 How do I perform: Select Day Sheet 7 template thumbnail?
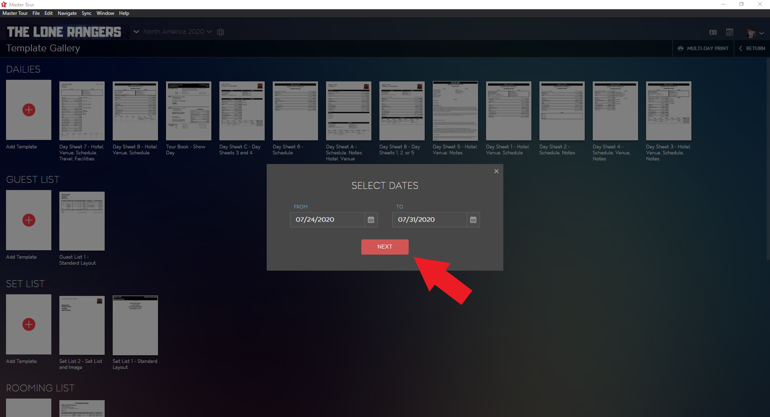82,111
